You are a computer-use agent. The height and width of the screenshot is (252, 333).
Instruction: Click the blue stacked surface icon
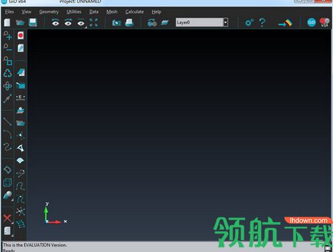[x=21, y=110]
